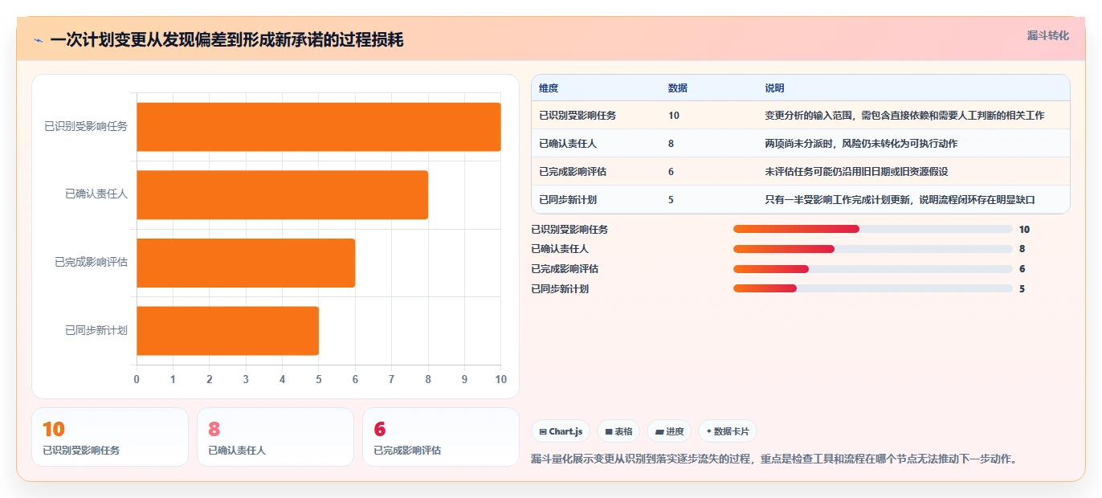Click the table value 8 in 数据 column
Screen dimensions: 1102x498
(x=671, y=144)
